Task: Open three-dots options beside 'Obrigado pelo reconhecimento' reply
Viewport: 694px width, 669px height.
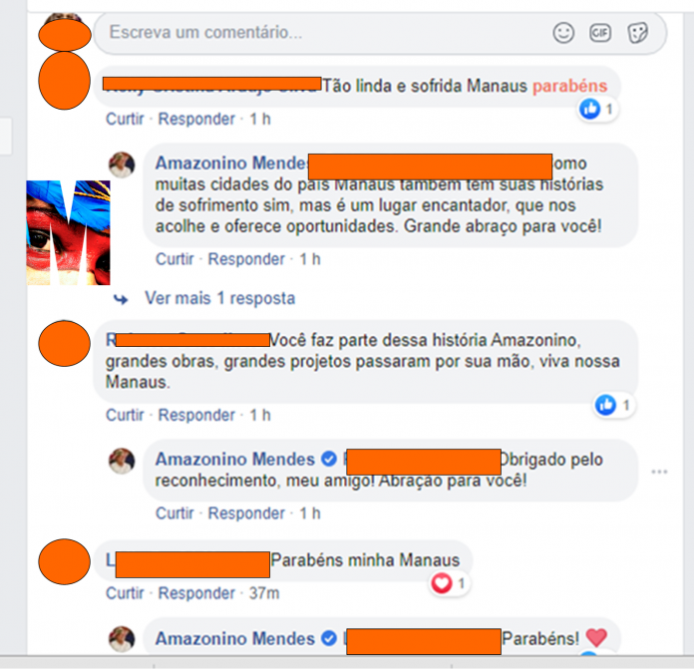Action: click(x=659, y=472)
